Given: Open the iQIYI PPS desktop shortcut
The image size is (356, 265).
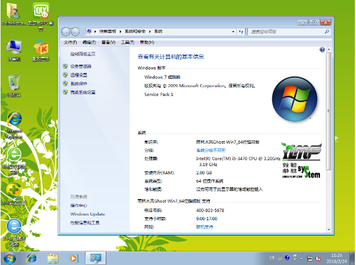Looking at the screenshot, I should click(41, 16).
